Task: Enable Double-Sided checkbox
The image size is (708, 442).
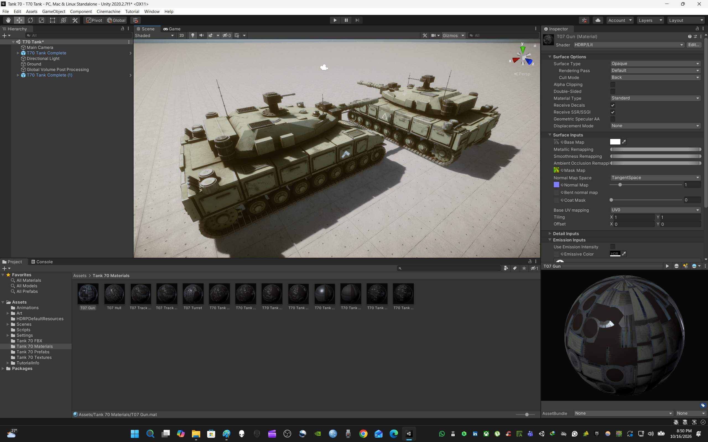Action: [x=613, y=91]
